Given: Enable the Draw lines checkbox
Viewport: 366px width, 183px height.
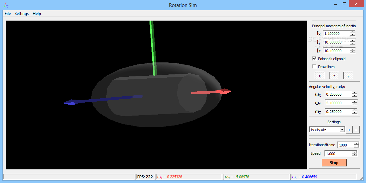Looking at the screenshot, I should click(x=314, y=66).
